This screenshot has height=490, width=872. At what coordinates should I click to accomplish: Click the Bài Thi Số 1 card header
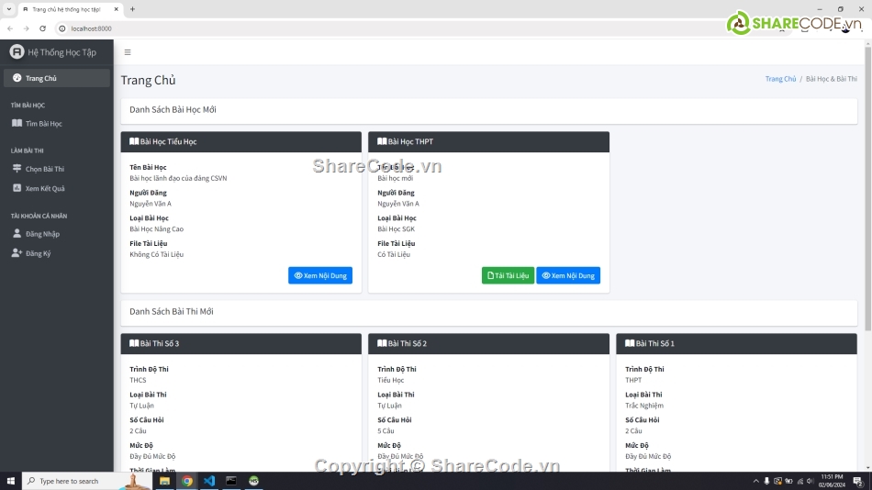(x=736, y=344)
